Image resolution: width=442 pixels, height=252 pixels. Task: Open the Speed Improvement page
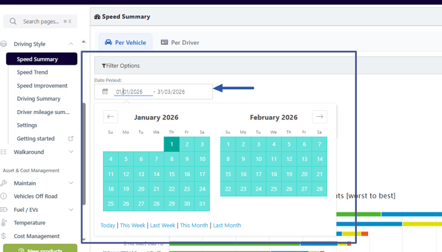pos(42,86)
